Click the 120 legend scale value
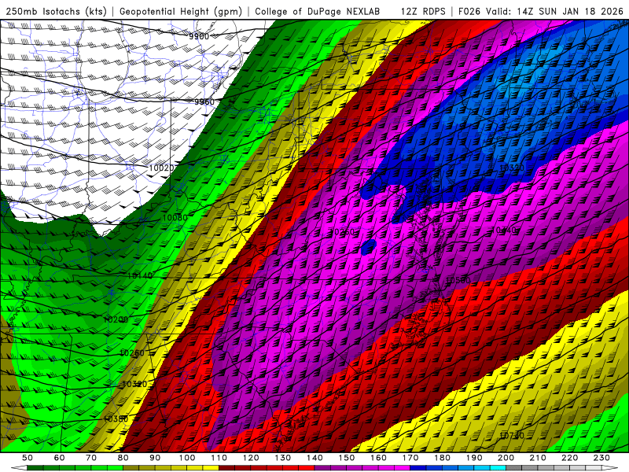 coord(251,458)
